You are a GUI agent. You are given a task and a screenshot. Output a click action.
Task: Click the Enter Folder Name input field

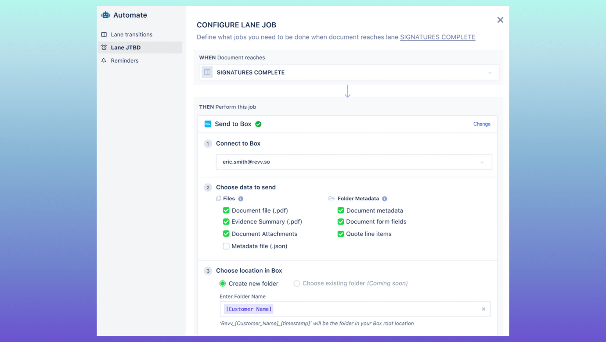(373, 309)
